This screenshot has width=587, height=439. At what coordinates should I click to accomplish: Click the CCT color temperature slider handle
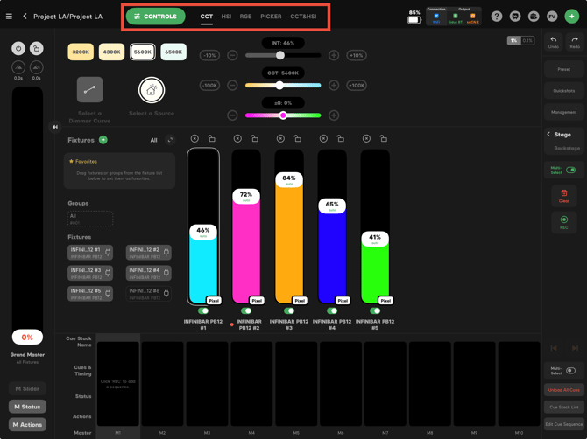[279, 85]
